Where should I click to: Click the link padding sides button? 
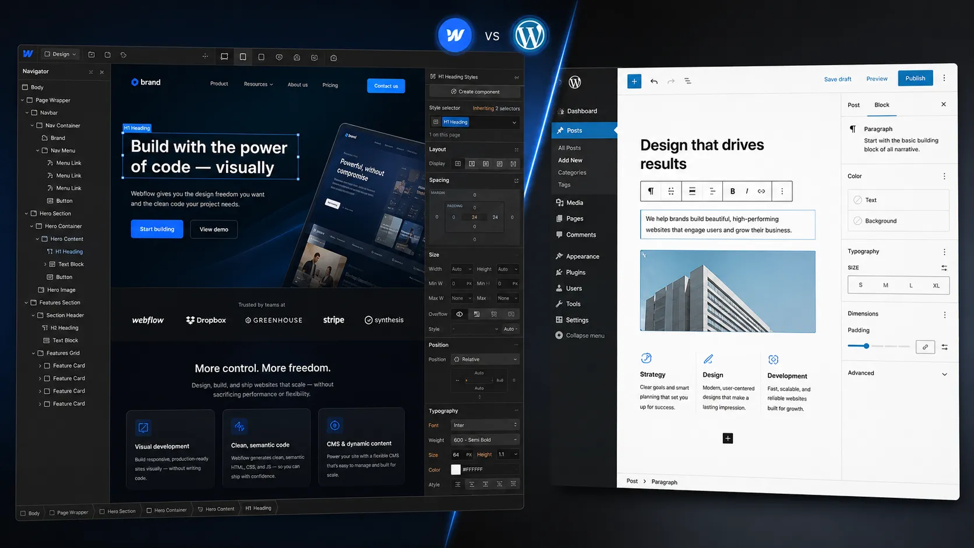coord(925,347)
